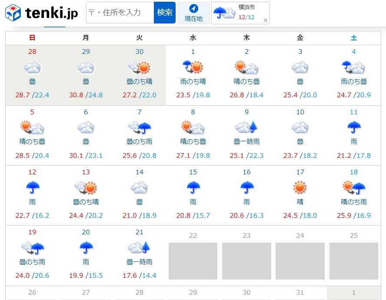Select cloudy-with-occasional-rain icon on day 9
This screenshot has width=386, height=300.
point(246,127)
